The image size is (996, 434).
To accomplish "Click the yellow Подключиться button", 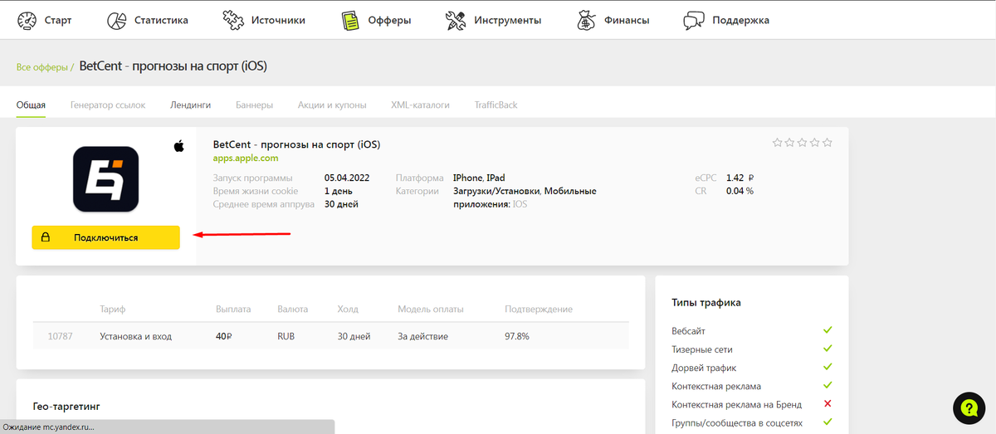I will [106, 237].
